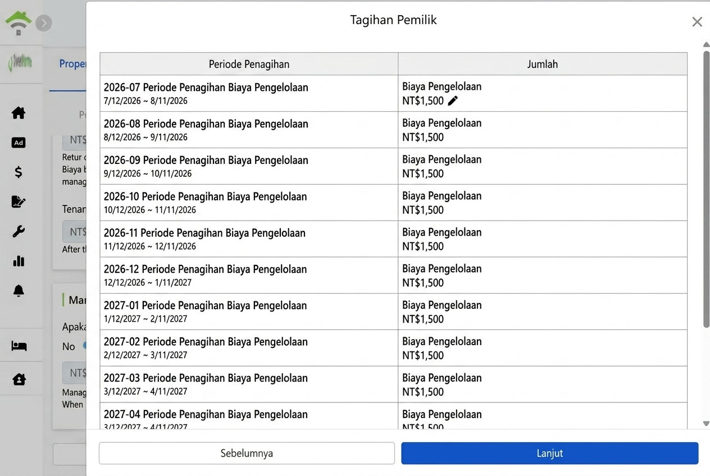The height and width of the screenshot is (476, 710).
Task: Select the 2026-11 Periode Penagihan row
Action: pyautogui.click(x=393, y=239)
